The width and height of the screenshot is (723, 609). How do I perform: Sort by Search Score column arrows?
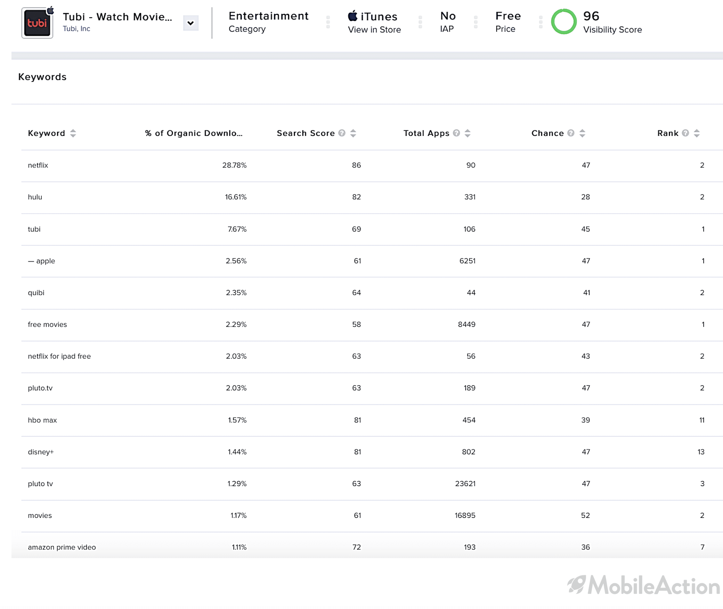[353, 133]
